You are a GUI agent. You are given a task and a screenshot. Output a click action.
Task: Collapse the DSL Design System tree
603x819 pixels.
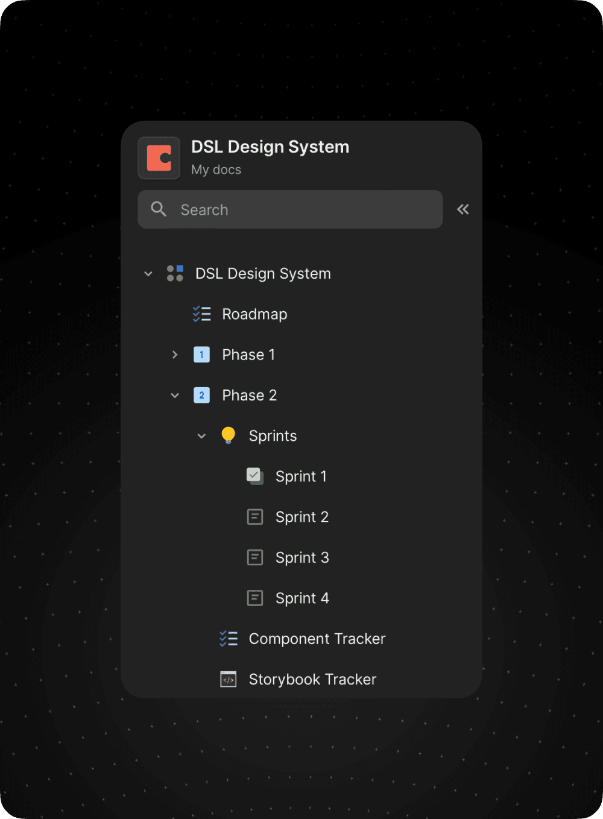click(x=148, y=274)
